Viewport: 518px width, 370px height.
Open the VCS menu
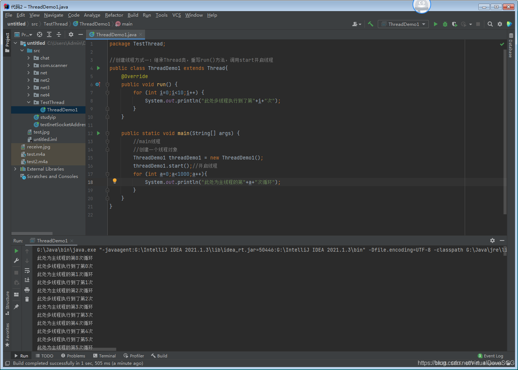177,15
